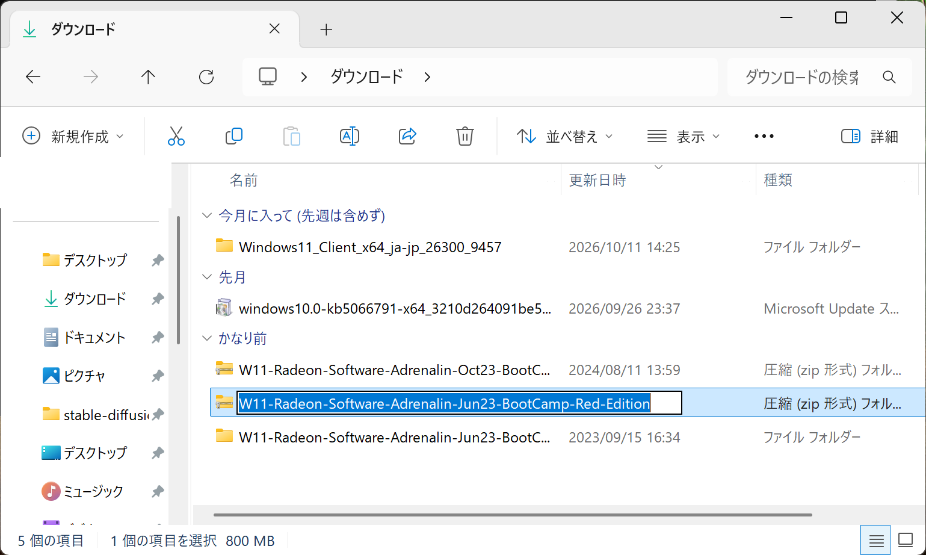Open the second デスクトップ monitor item in sidebar

tap(85, 453)
